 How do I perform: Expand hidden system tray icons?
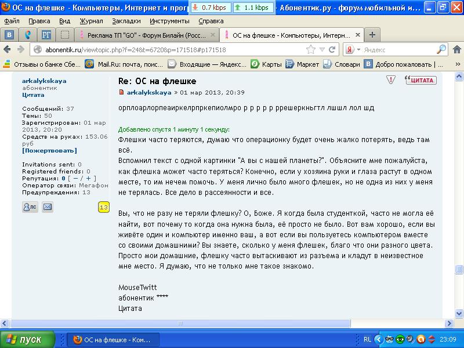(x=375, y=339)
